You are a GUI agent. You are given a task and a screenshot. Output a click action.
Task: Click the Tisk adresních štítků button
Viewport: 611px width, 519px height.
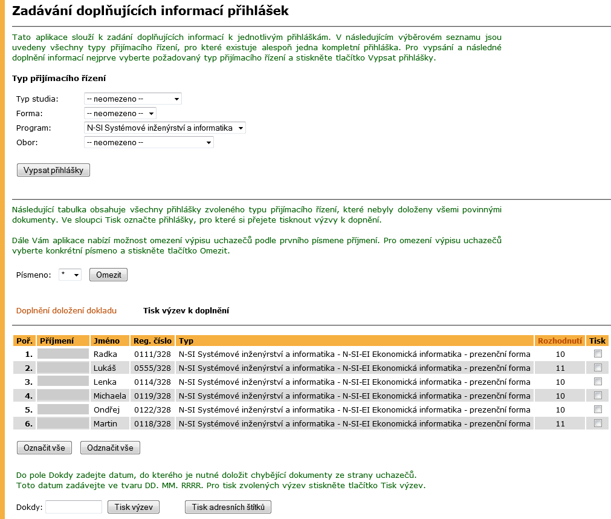pyautogui.click(x=228, y=507)
